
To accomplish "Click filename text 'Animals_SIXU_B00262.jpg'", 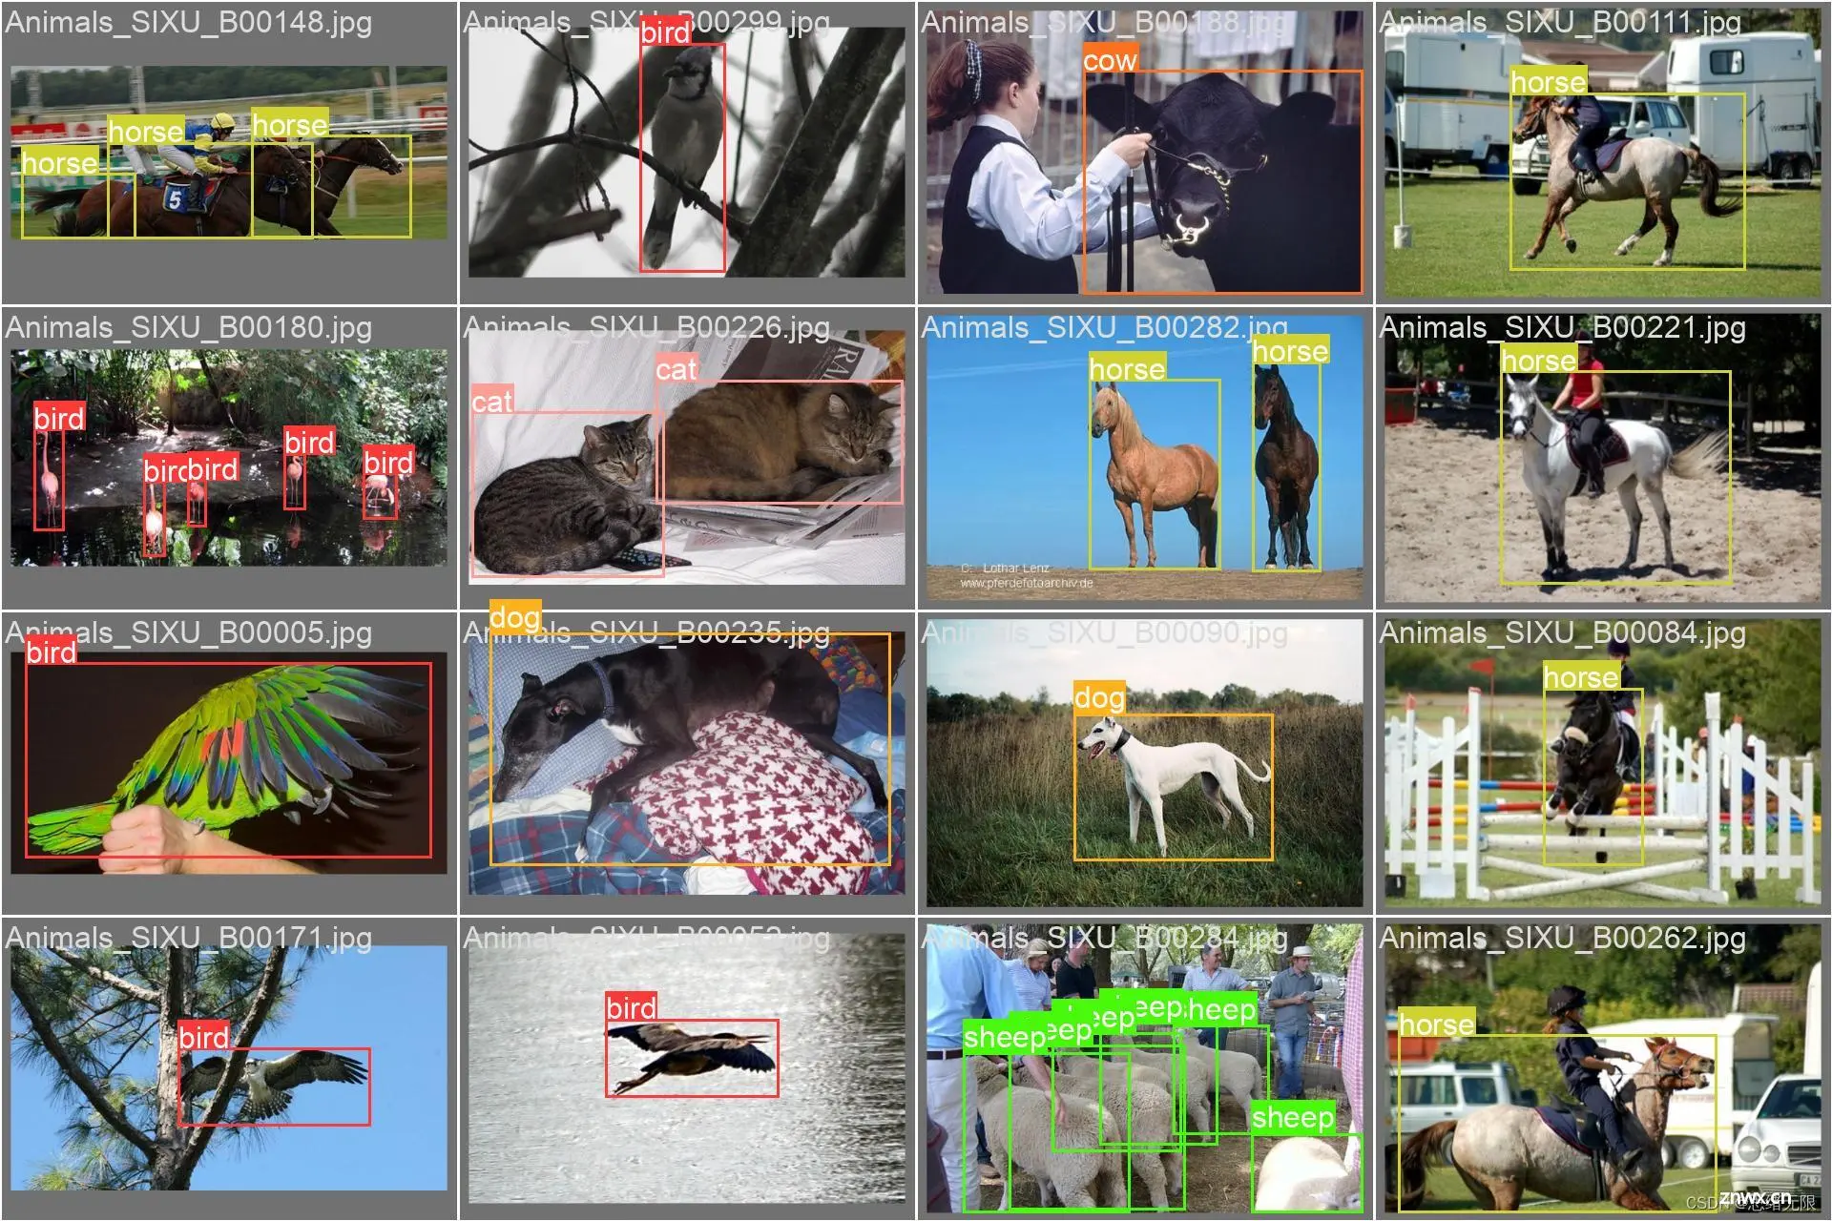I will 1563,938.
